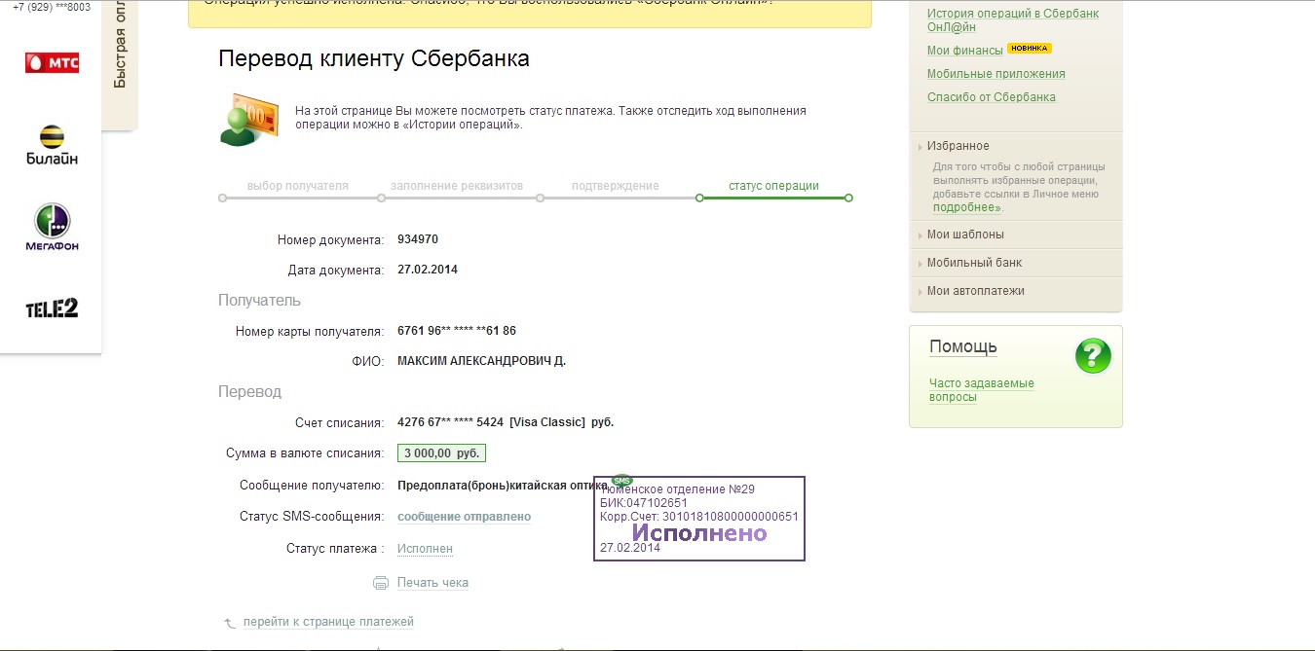This screenshot has height=651, width=1315.
Task: Select the MegaFon operator logo
Action: click(52, 228)
